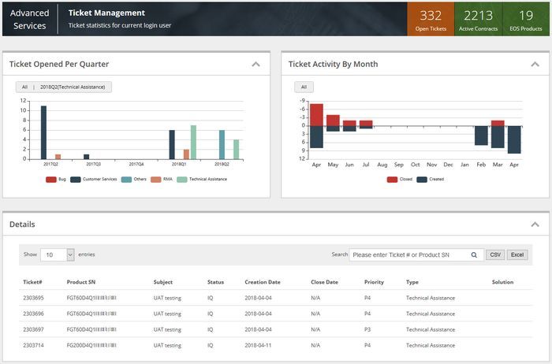Click the 2018Q1 RMA bar
552x364 pixels.
186,154
